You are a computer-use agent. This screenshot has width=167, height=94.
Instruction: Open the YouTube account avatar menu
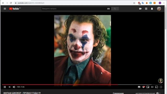pos(159,9)
